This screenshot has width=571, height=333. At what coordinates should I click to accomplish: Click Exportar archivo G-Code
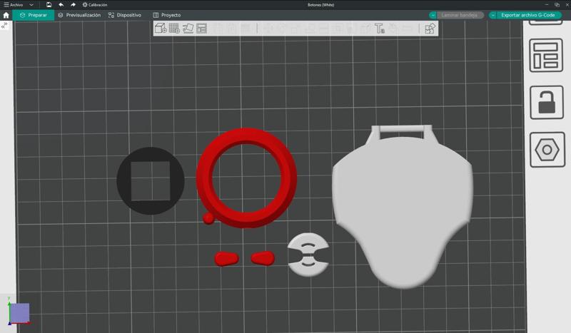(x=527, y=15)
